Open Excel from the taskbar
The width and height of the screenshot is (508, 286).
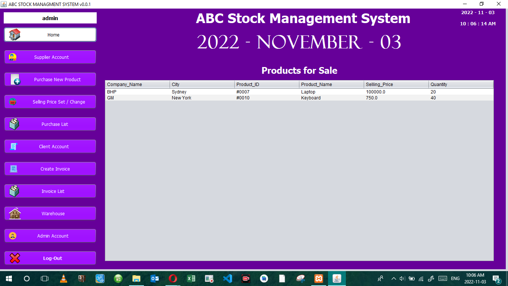[191, 278]
